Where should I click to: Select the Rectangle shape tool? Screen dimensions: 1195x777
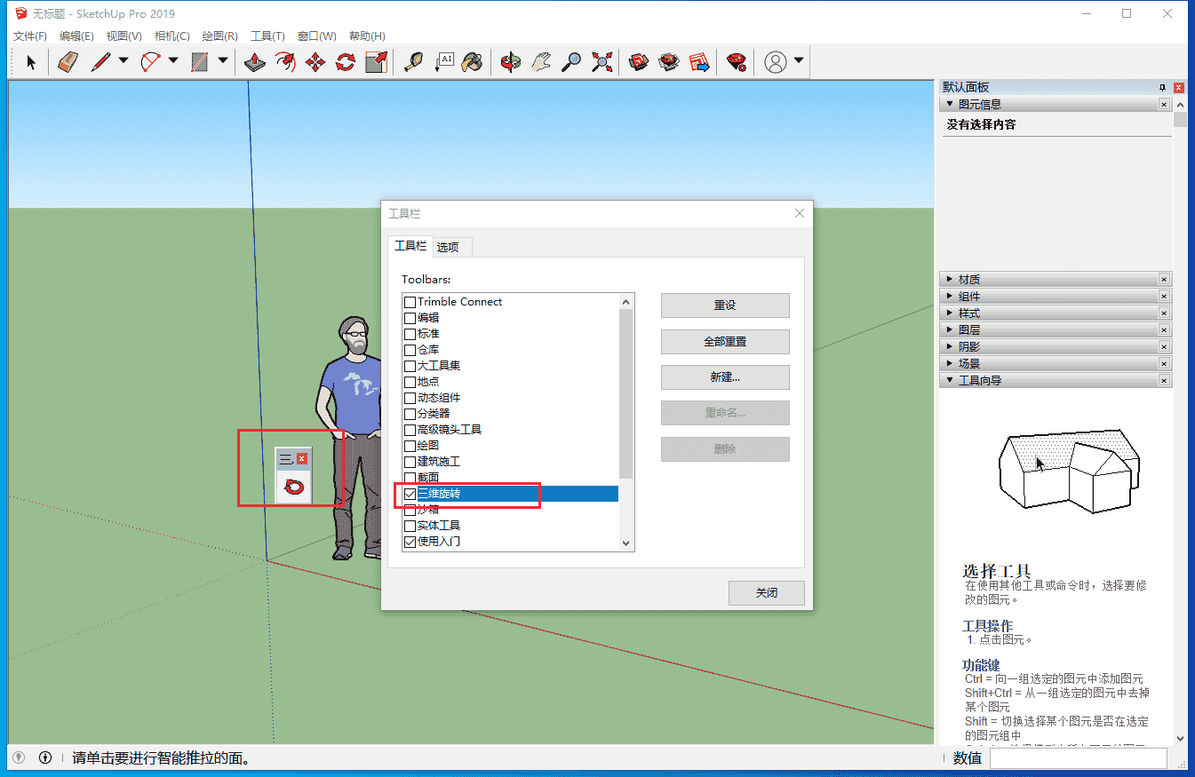tap(200, 62)
